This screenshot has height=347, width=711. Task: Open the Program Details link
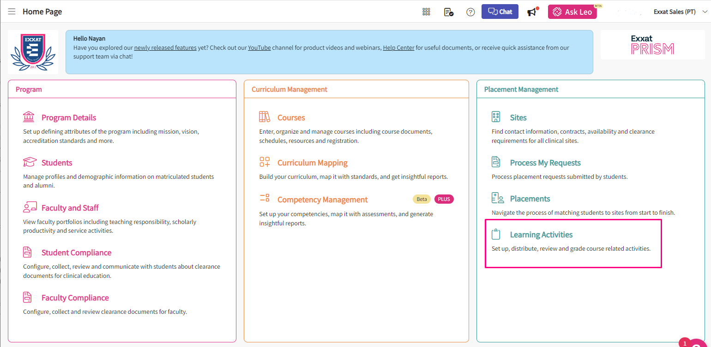coord(69,118)
